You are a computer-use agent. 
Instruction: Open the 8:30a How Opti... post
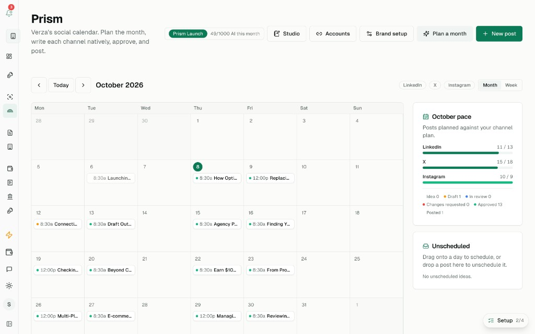217,178
